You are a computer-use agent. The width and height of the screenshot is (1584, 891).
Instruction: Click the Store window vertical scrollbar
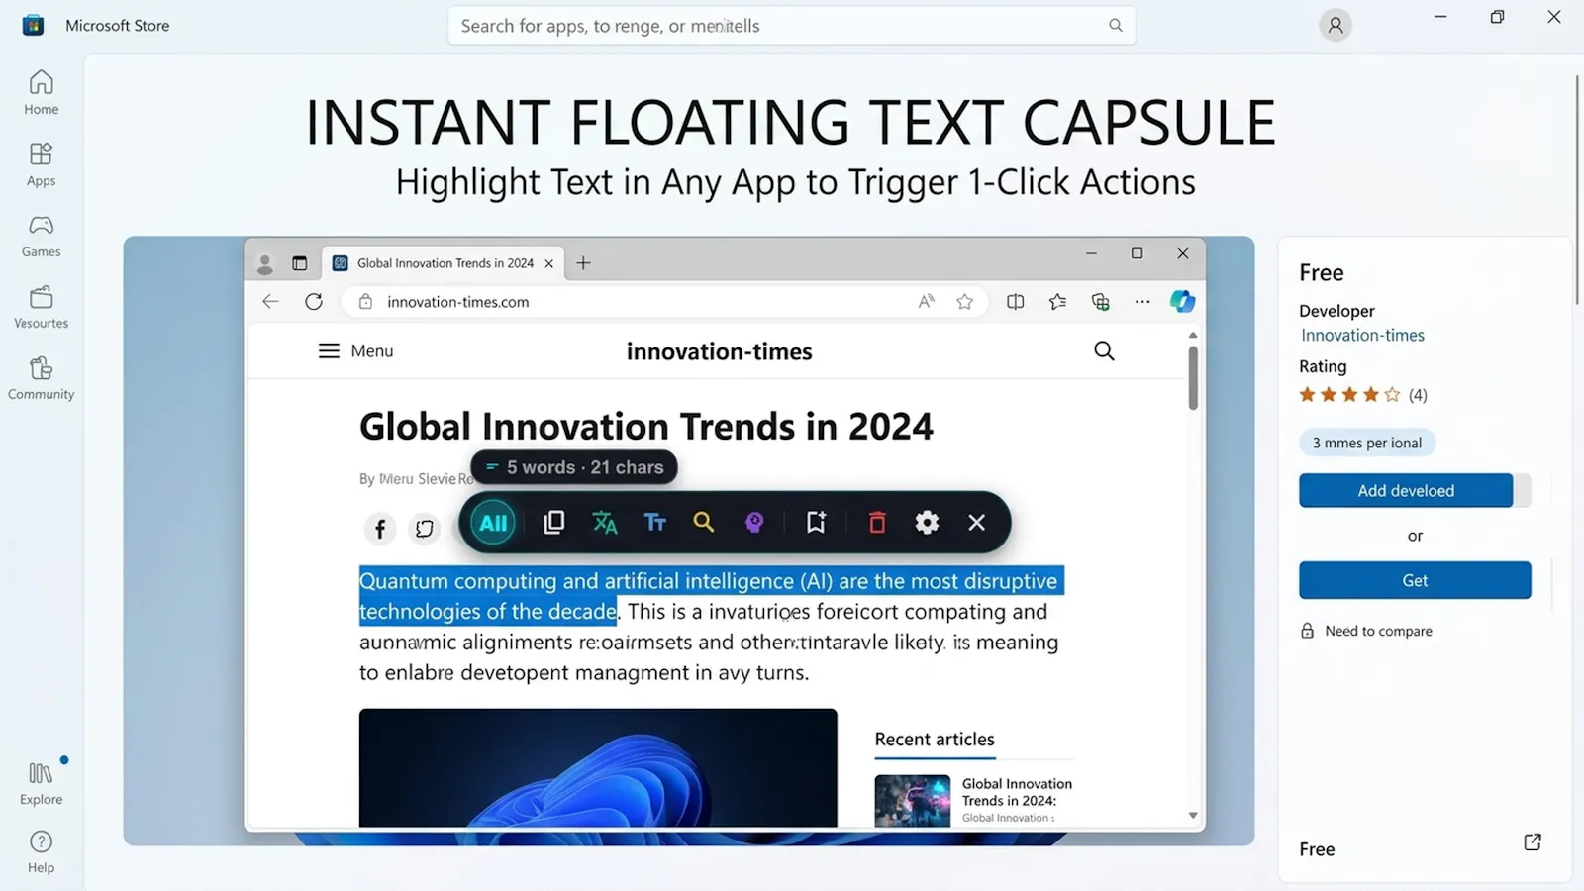point(1577,188)
